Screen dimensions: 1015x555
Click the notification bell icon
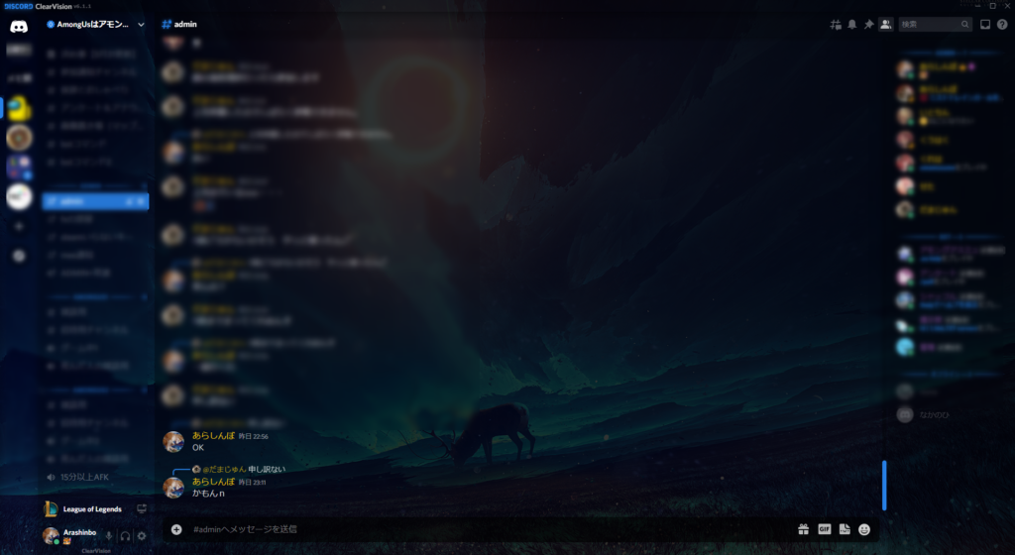tap(851, 24)
